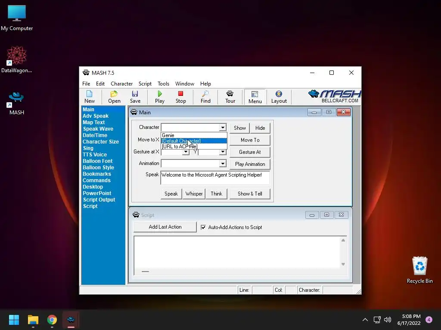441x330 pixels.
Task: Open the Layout toolbar option
Action: 279,97
